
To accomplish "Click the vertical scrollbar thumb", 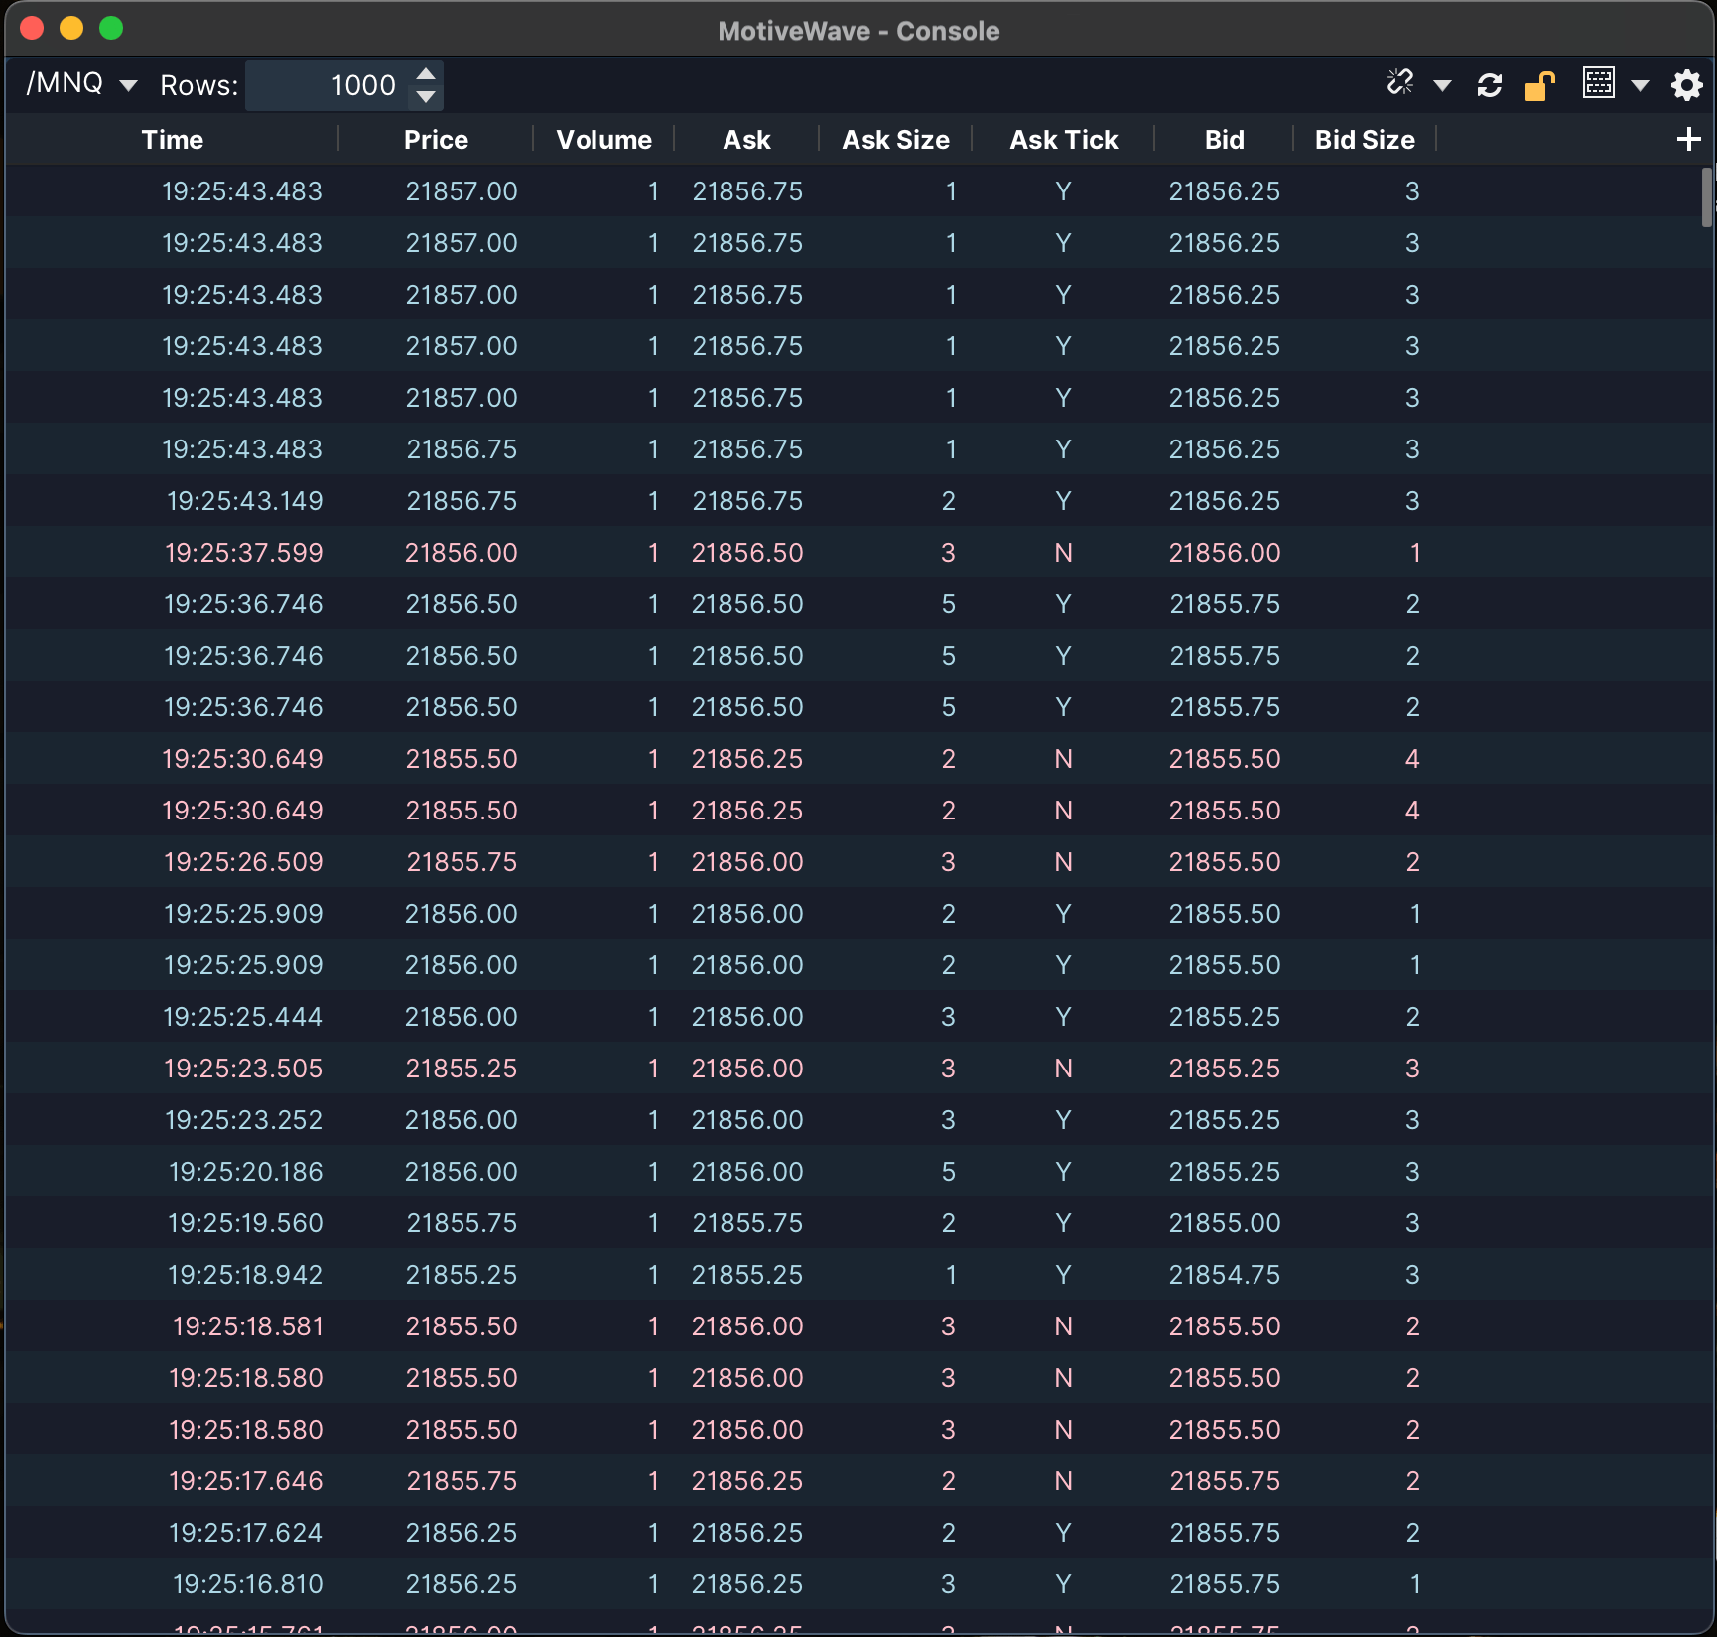I will pos(1707,196).
